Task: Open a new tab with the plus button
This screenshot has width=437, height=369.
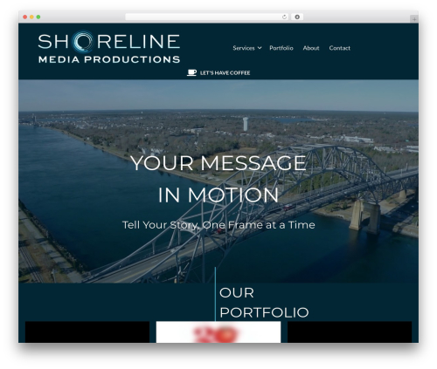Action: point(414,19)
